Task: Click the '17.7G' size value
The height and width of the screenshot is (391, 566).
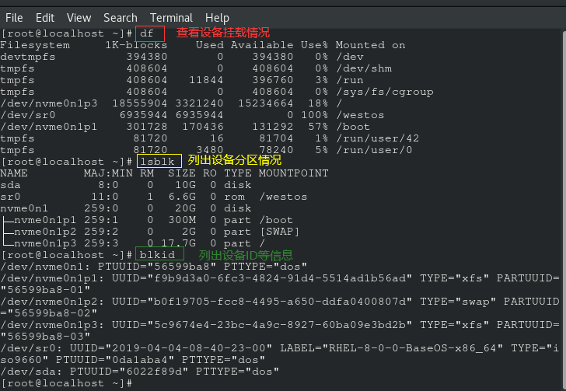Action: (x=178, y=243)
